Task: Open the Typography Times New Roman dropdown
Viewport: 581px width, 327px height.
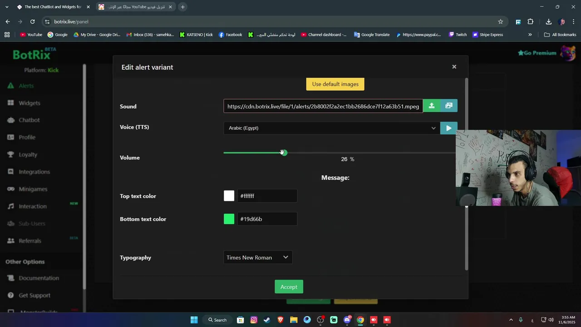Action: [x=258, y=258]
